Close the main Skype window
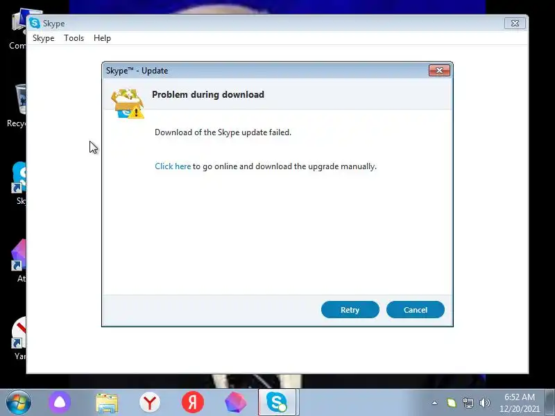This screenshot has height=416, width=555. tap(515, 24)
